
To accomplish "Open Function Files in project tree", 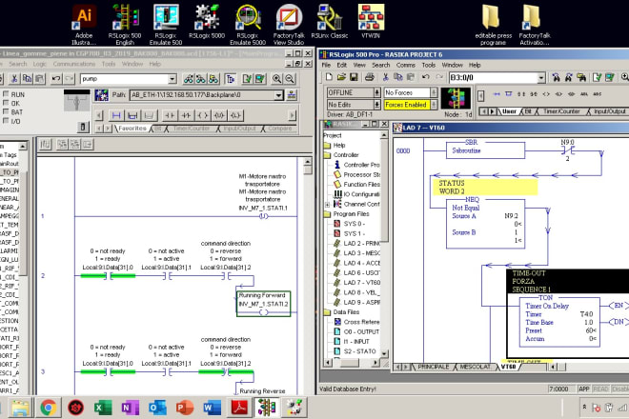I will coord(356,185).
